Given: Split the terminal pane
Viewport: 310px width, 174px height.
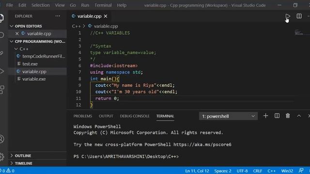Looking at the screenshot, I should click(277, 116).
